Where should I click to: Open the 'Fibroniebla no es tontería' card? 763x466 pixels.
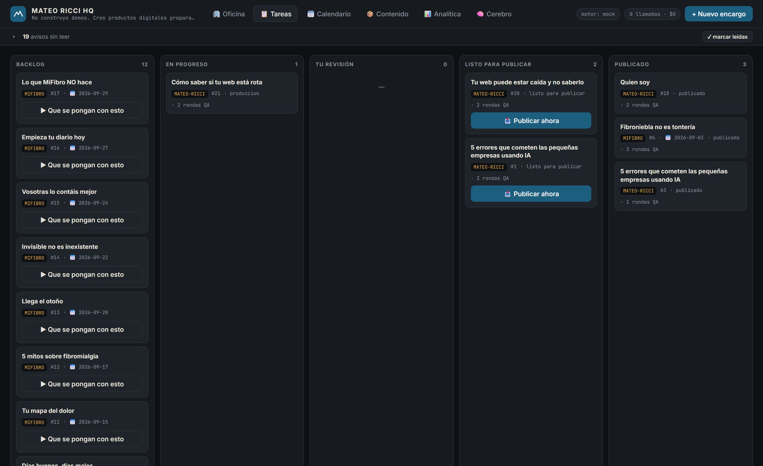pos(680,138)
